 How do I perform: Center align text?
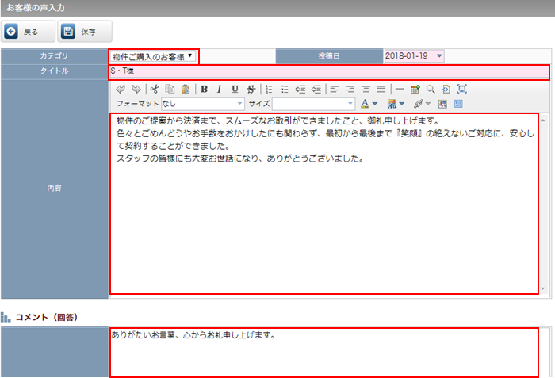[366, 90]
